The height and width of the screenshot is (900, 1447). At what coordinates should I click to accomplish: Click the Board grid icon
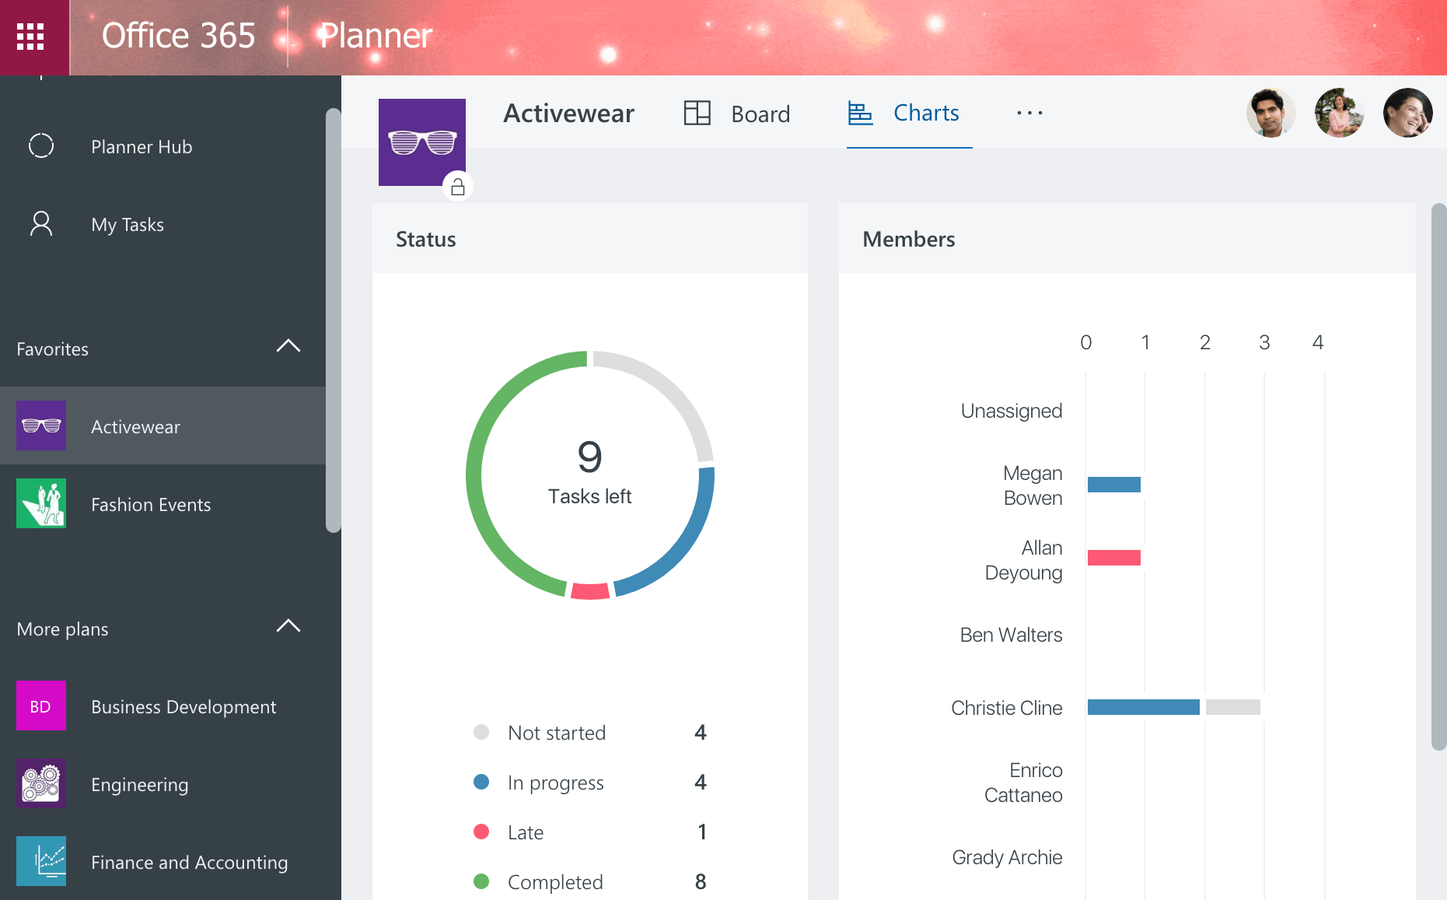point(697,113)
